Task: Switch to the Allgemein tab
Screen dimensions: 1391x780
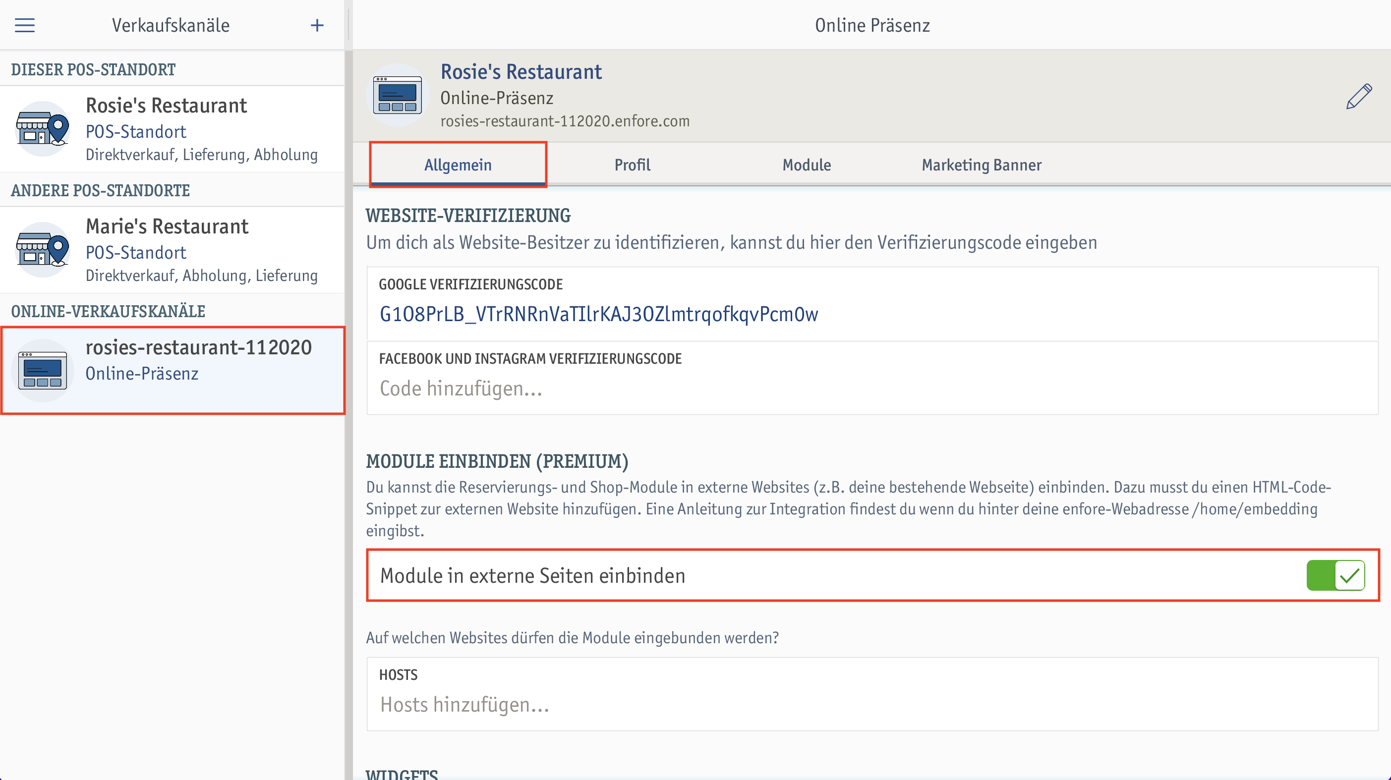Action: pos(458,165)
